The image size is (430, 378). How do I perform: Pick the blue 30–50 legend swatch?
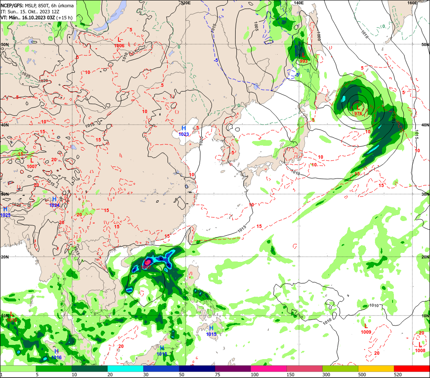(x=161, y=369)
